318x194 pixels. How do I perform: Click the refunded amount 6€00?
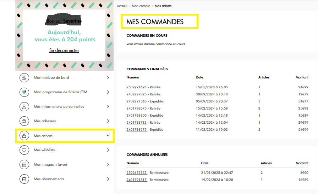coord(304,173)
